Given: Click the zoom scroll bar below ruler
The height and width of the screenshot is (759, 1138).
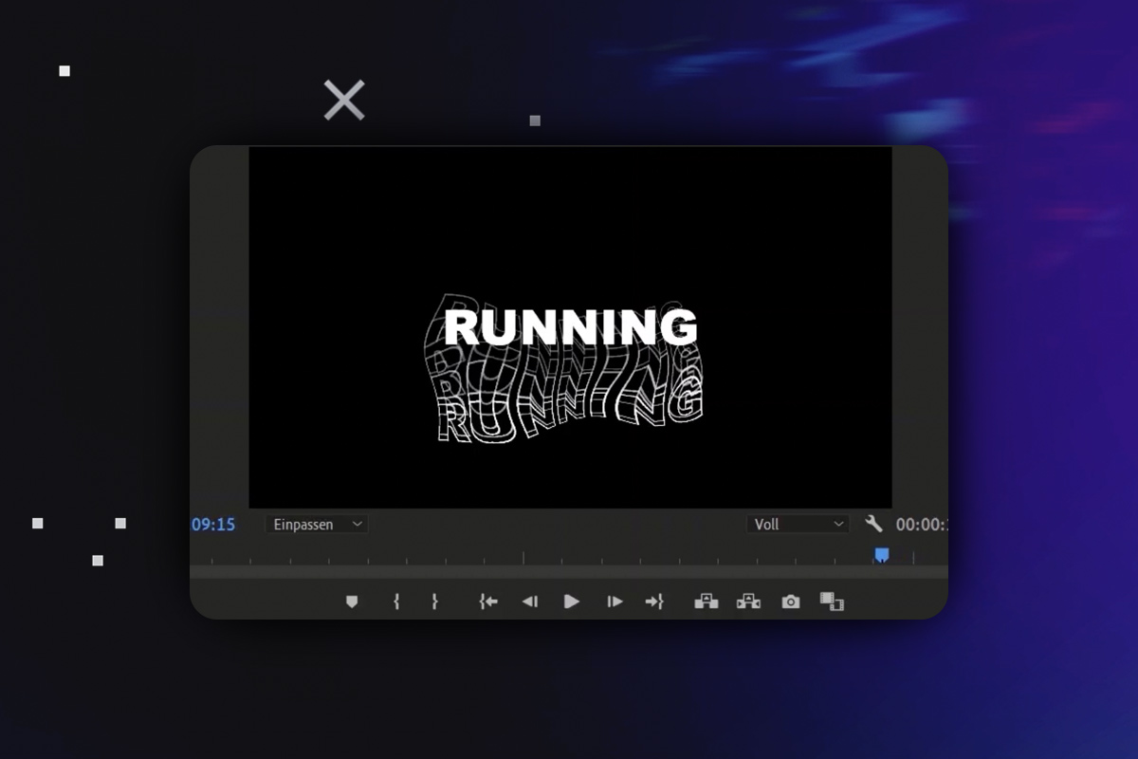Looking at the screenshot, I should coord(569,572).
